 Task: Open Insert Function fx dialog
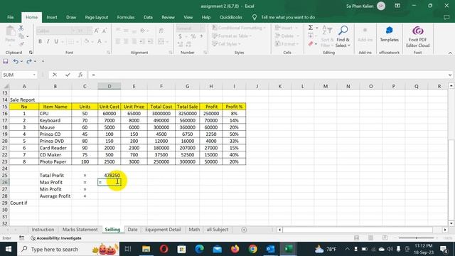pos(80,75)
